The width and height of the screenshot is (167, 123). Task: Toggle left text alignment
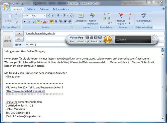[x=51, y=21]
